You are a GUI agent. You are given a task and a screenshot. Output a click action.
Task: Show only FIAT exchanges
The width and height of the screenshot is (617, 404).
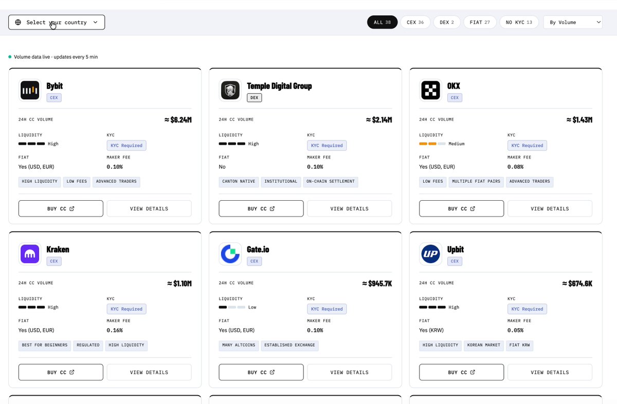[480, 22]
